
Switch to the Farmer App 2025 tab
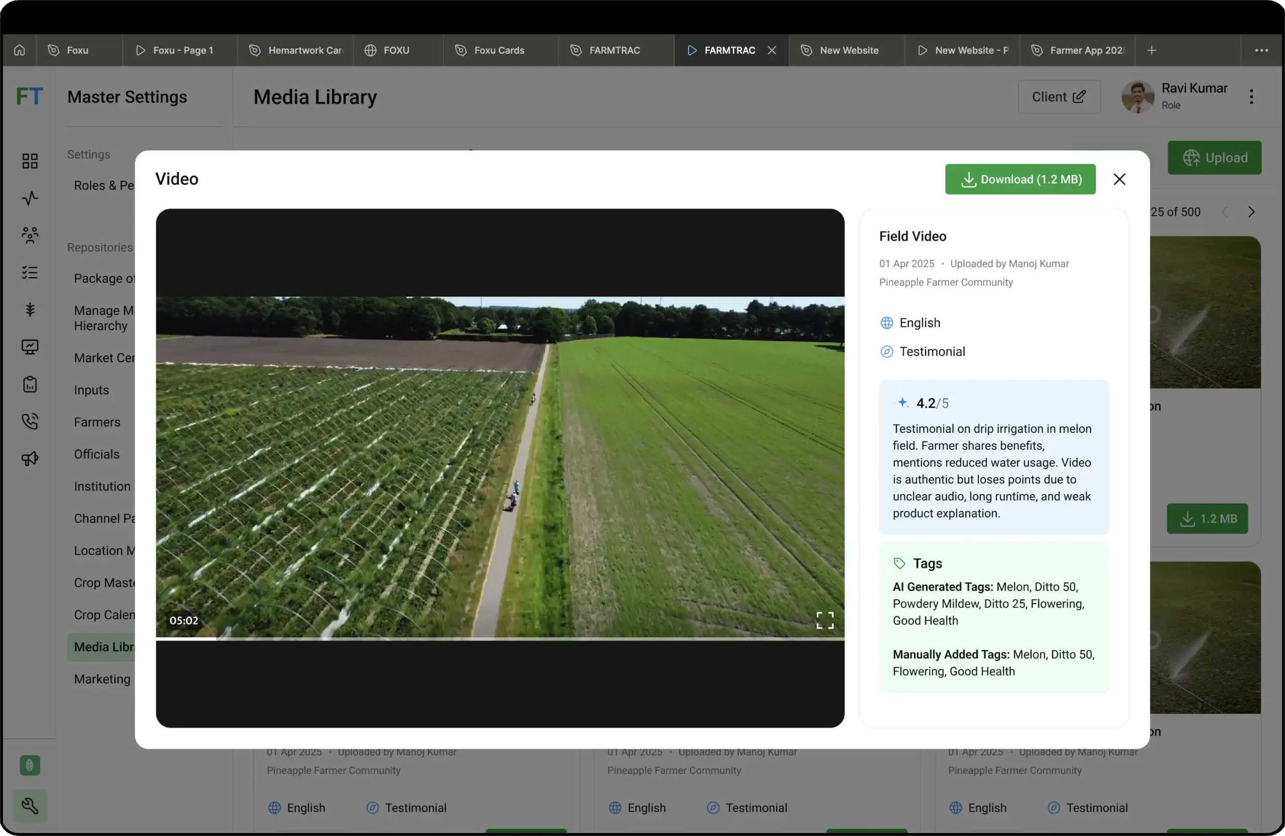pyautogui.click(x=1077, y=50)
